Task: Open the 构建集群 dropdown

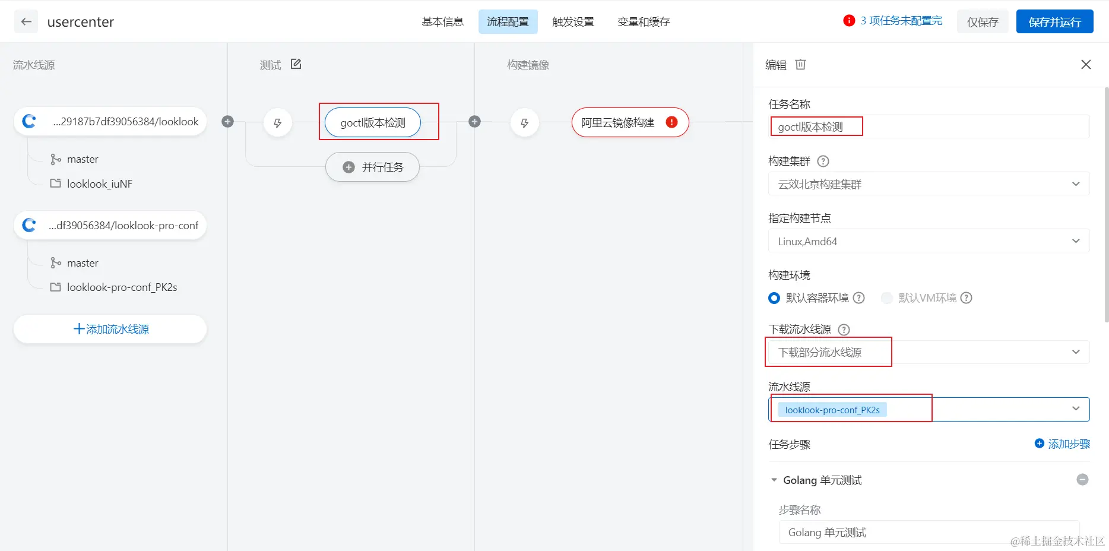Action: (x=929, y=184)
